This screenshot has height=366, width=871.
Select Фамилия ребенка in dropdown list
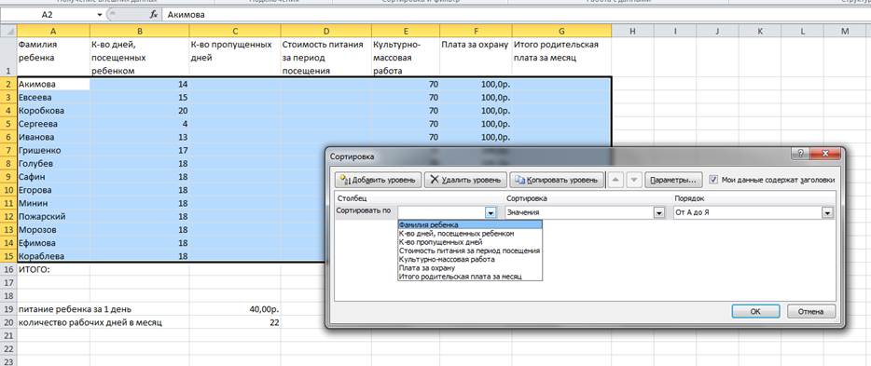coord(470,224)
